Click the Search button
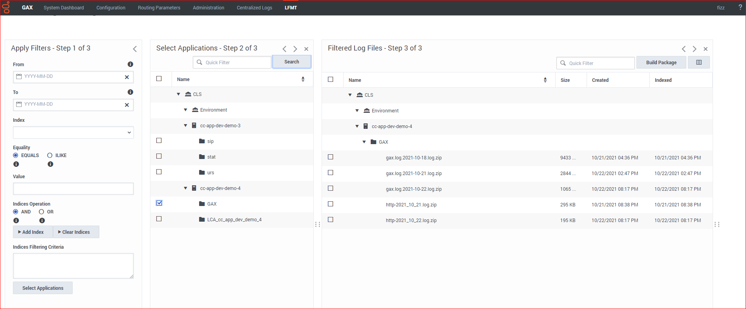Image resolution: width=746 pixels, height=309 pixels. point(292,62)
